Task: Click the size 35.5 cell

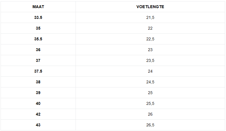Action: pyautogui.click(x=38, y=39)
